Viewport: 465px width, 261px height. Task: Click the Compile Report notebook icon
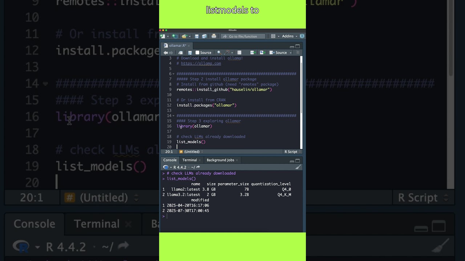pos(239,53)
